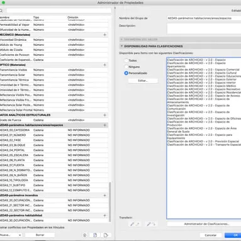Click the Cancelar button

pos(210,235)
